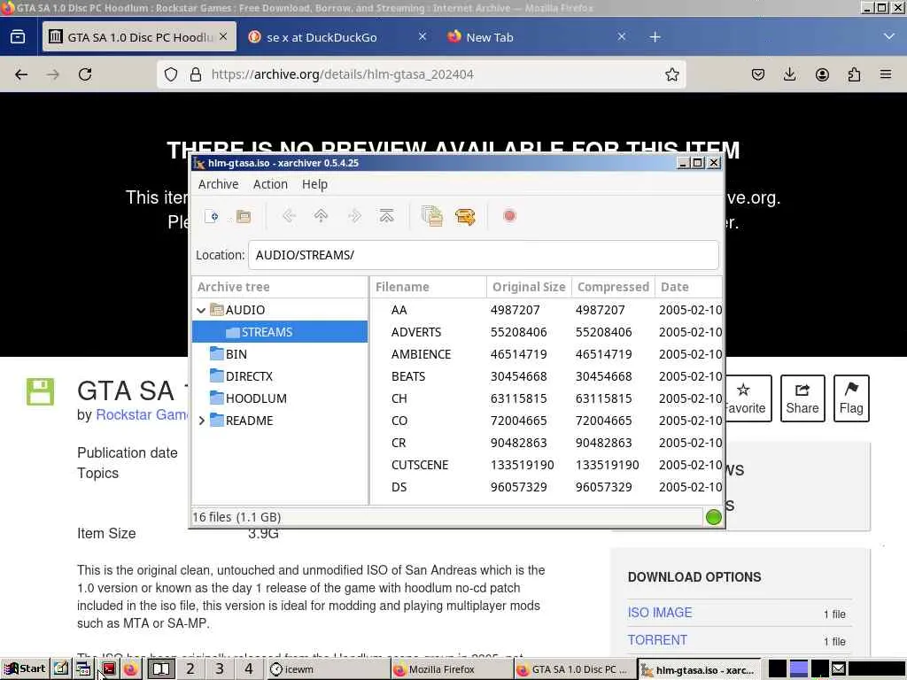The height and width of the screenshot is (680, 907).
Task: Open the Firefox downloads panel
Action: click(789, 74)
